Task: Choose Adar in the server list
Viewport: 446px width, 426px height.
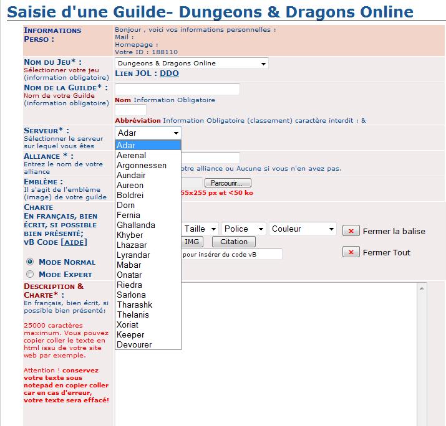Action: pos(148,145)
